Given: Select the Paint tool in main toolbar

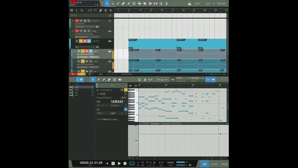Looking at the screenshot, I should (129, 3).
